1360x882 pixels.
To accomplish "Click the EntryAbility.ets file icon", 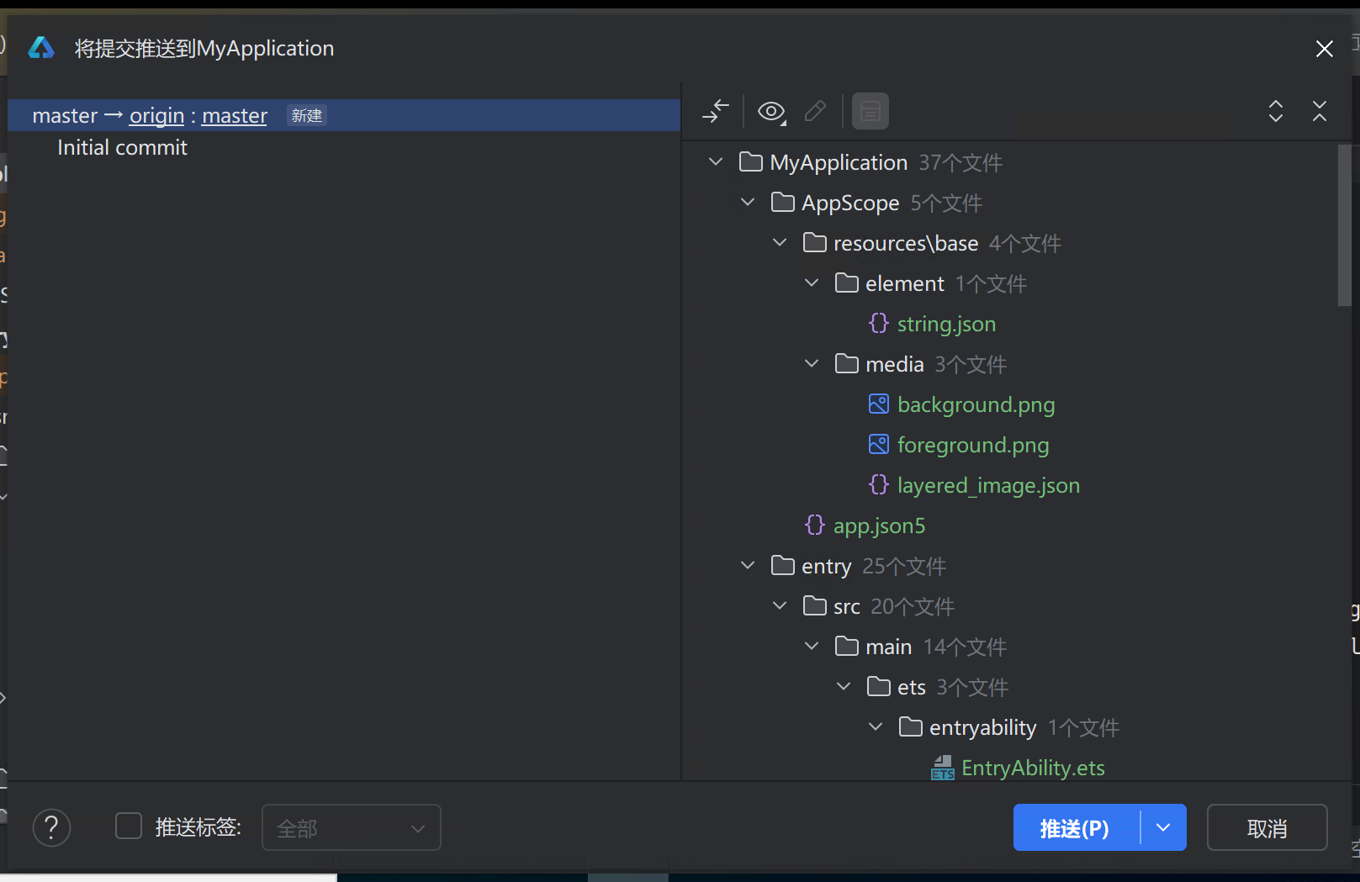I will coord(943,768).
